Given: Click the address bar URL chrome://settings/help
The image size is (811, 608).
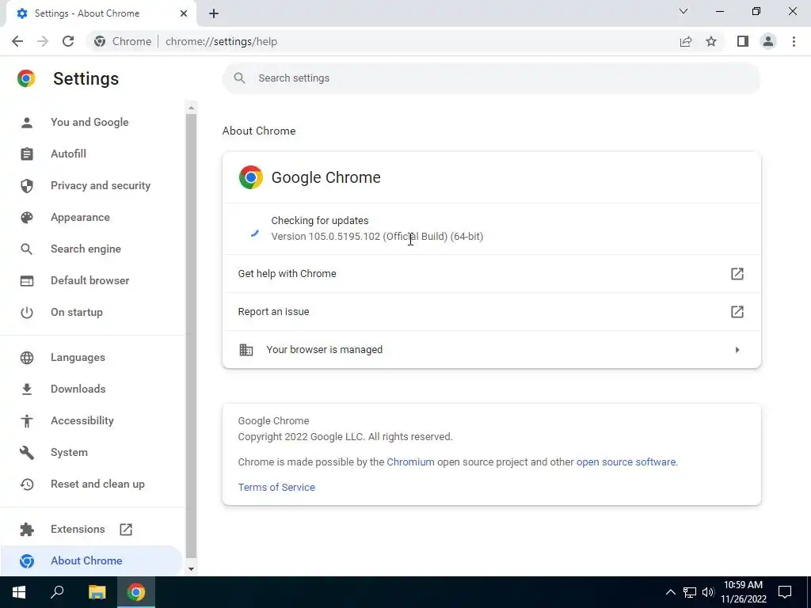Looking at the screenshot, I should 222,41.
